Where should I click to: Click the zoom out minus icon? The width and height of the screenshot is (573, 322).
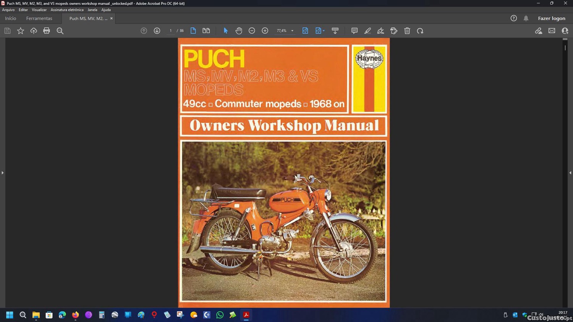click(252, 31)
